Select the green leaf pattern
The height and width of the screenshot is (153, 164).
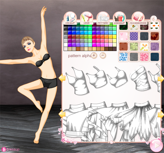tap(134, 46)
